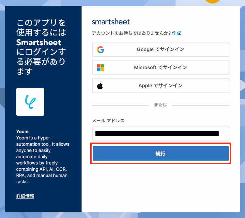The height and width of the screenshot is (218, 245).
Task: Click the black Apple logo icon
Action: pyautogui.click(x=100, y=86)
